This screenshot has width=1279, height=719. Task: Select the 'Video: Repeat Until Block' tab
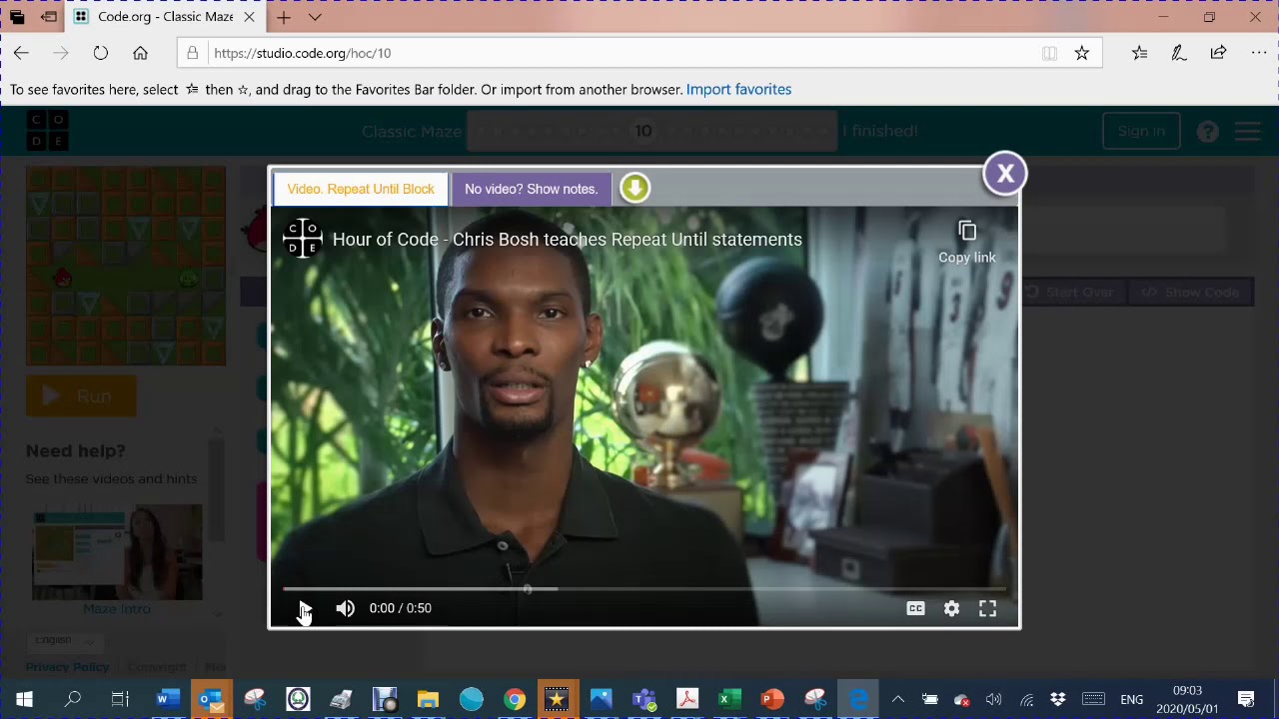pyautogui.click(x=361, y=189)
